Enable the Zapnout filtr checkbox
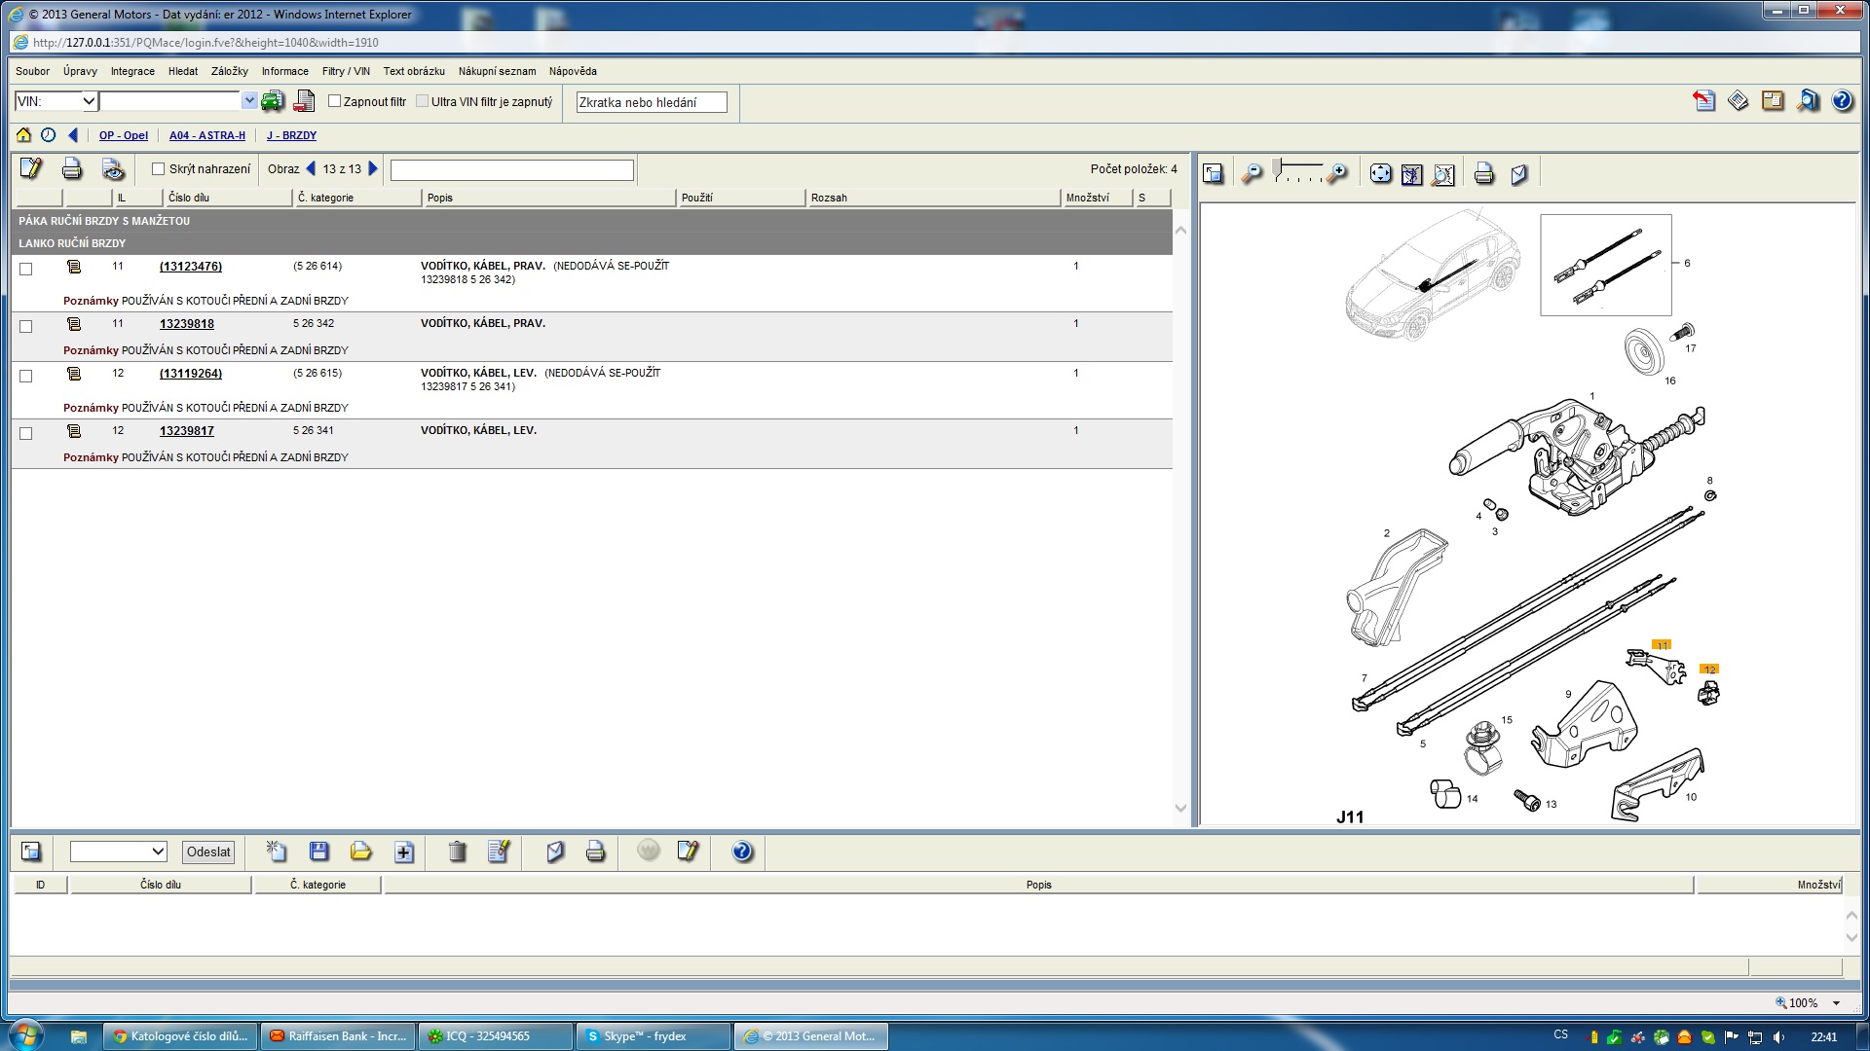Screen dimensions: 1870x1051 334,101
